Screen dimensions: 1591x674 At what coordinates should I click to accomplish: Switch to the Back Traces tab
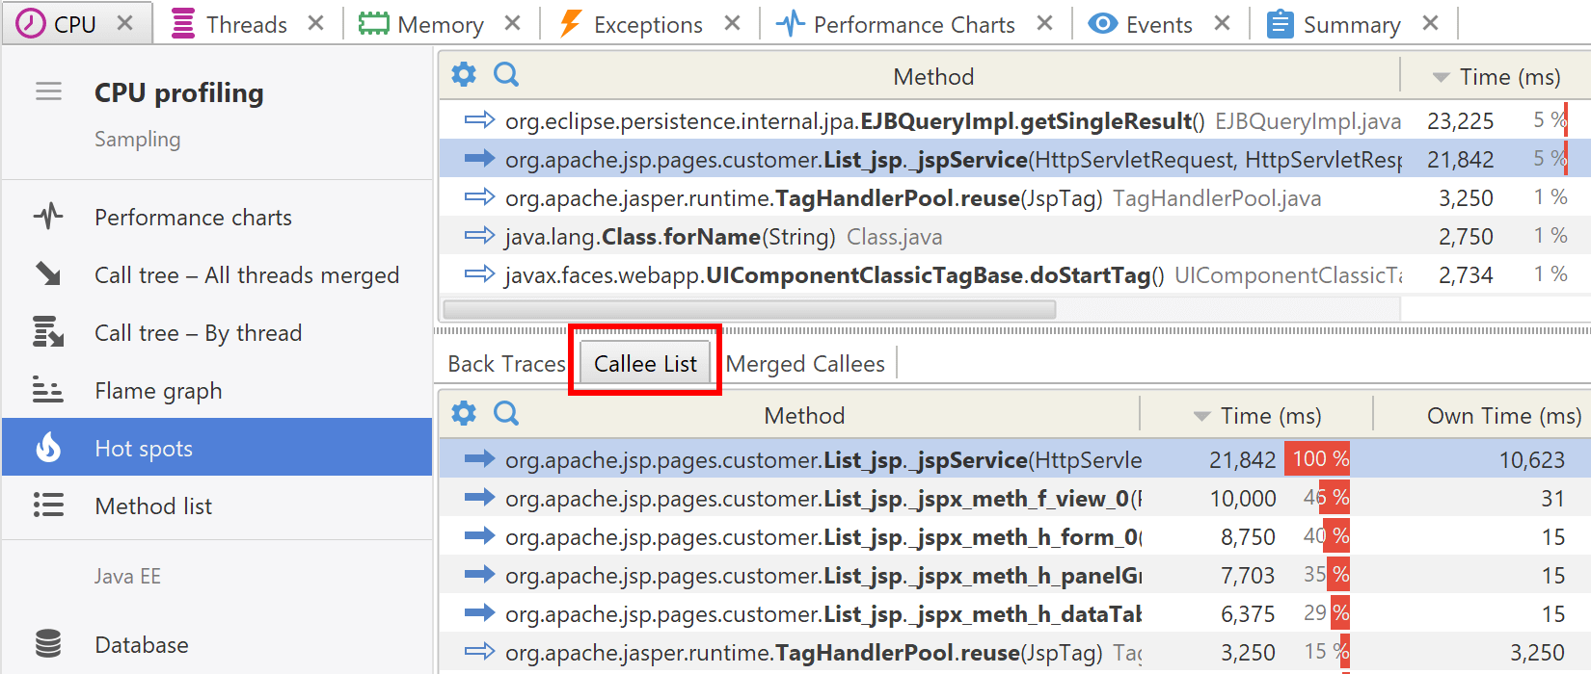tap(506, 364)
